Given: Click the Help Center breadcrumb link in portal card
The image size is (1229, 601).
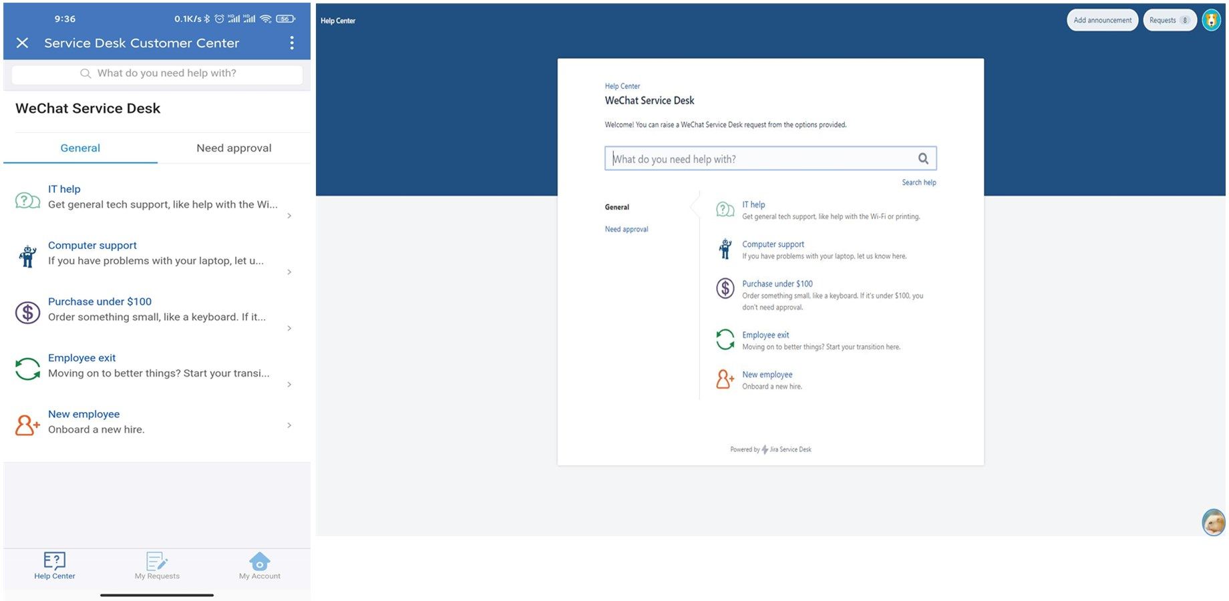Looking at the screenshot, I should pyautogui.click(x=623, y=86).
